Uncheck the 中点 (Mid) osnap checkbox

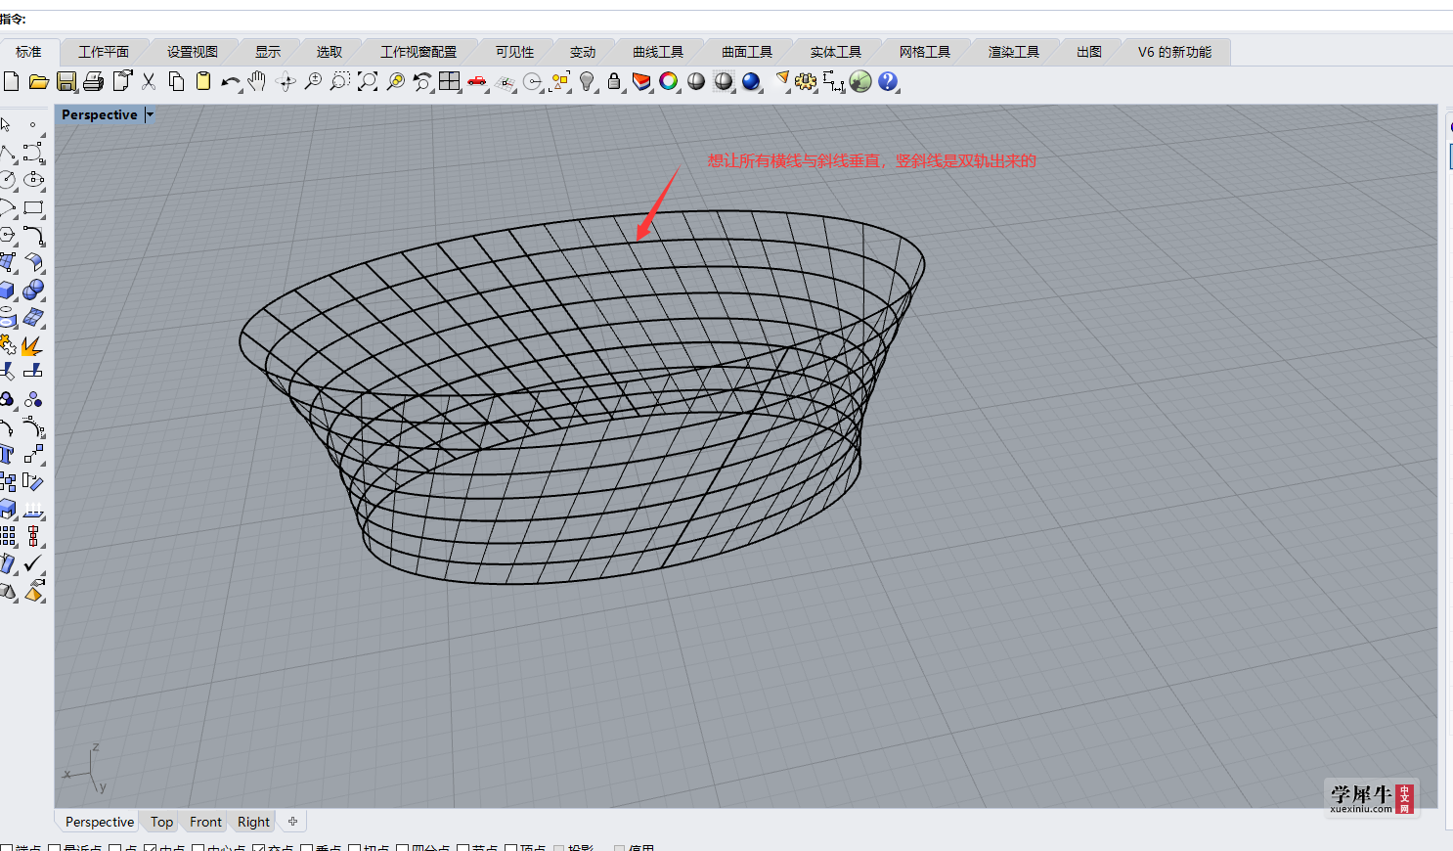coord(150,847)
